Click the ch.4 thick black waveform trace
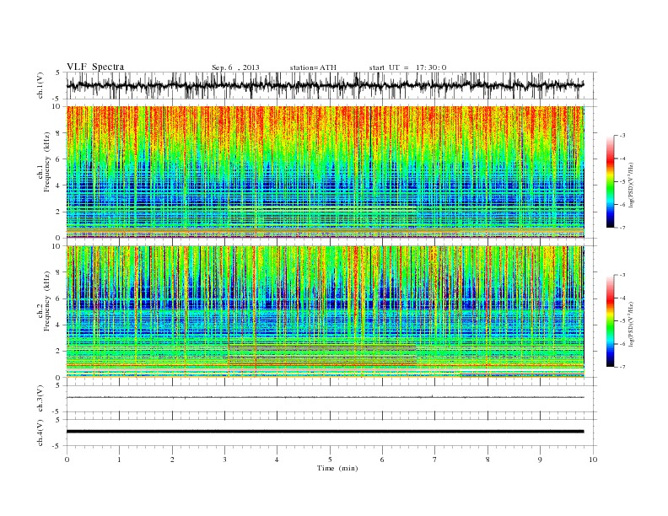 pyautogui.click(x=325, y=432)
